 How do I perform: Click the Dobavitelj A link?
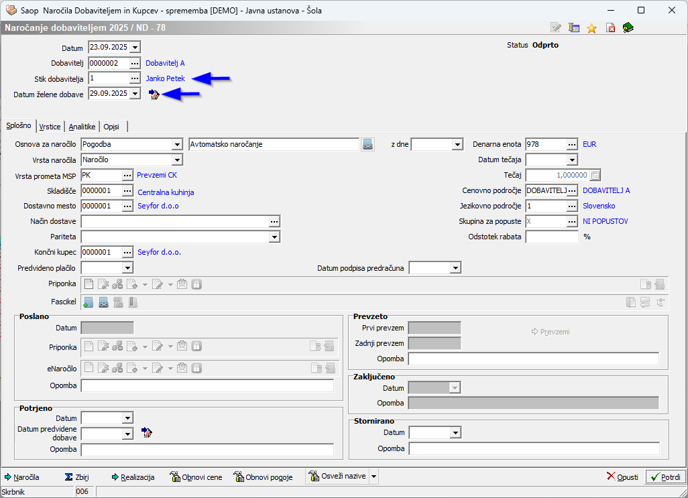(x=165, y=63)
